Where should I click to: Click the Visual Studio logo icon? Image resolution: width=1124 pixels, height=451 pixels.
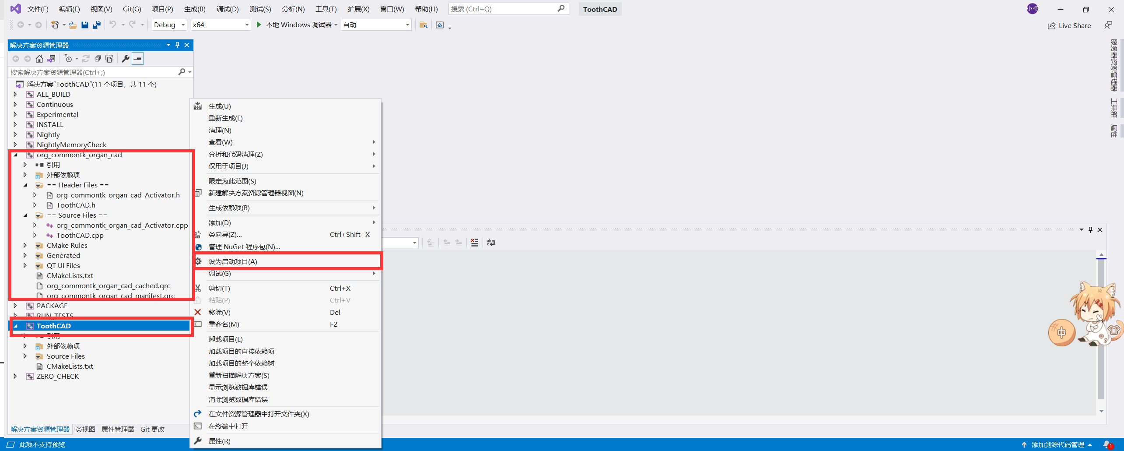15,9
